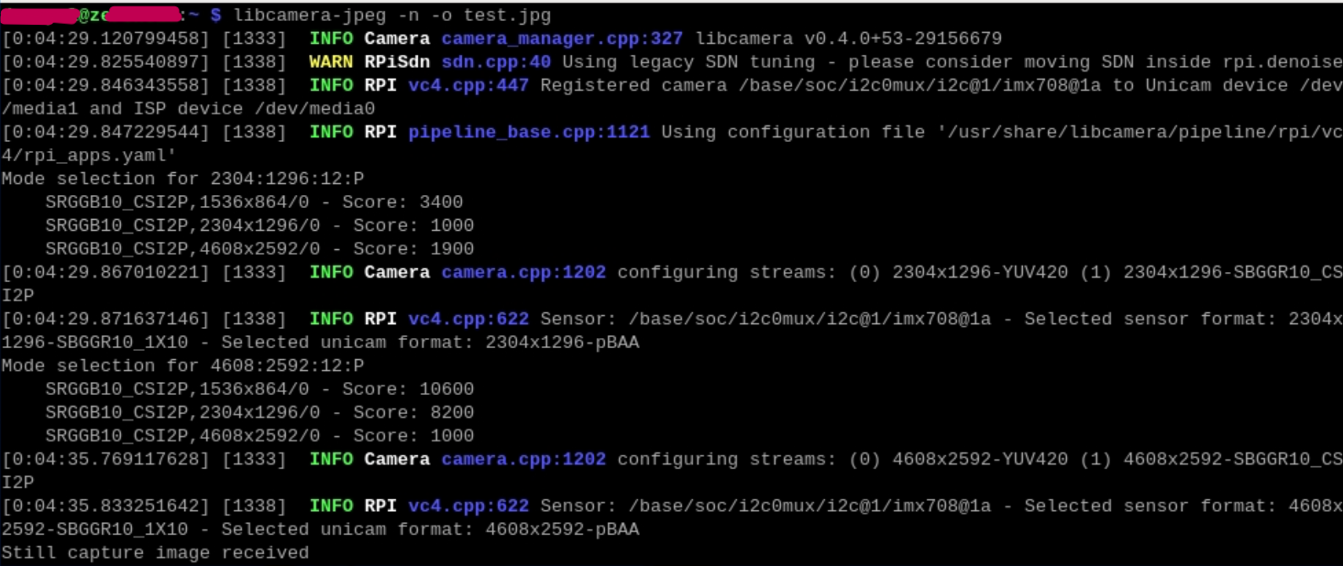
Task: Click the yellow WARN label
Action: point(331,62)
